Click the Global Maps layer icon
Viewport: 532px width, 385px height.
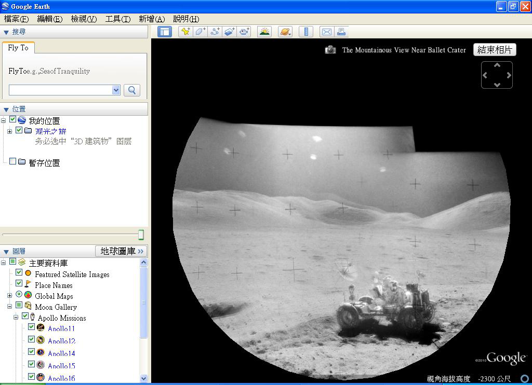click(x=28, y=295)
